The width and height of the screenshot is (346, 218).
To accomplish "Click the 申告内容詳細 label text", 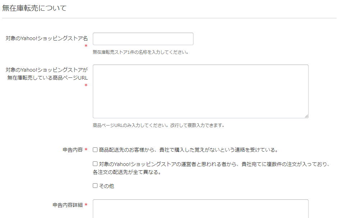I will point(68,205).
